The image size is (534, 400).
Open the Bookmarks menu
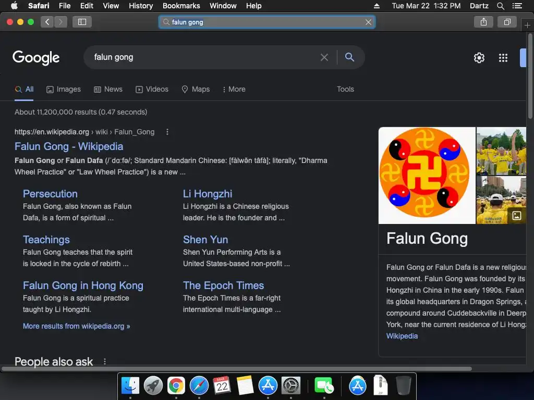click(181, 6)
